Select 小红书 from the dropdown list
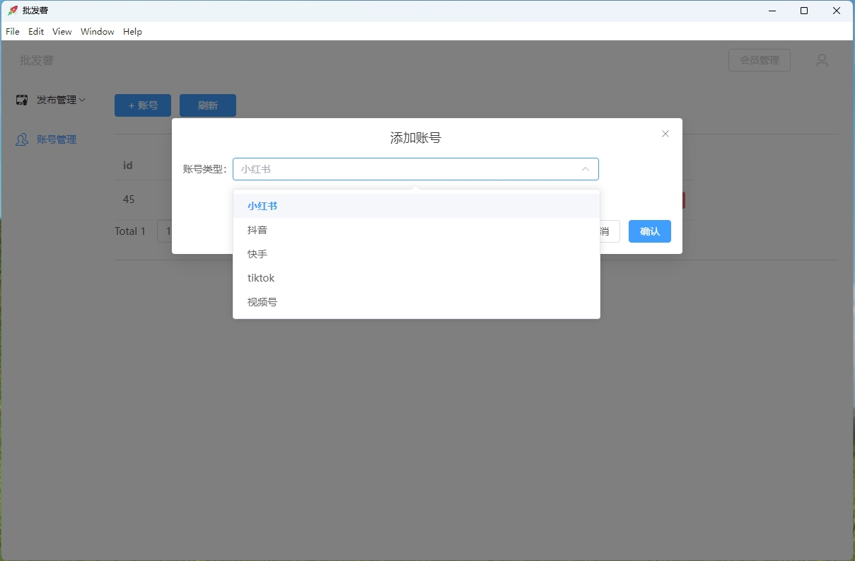 click(417, 206)
